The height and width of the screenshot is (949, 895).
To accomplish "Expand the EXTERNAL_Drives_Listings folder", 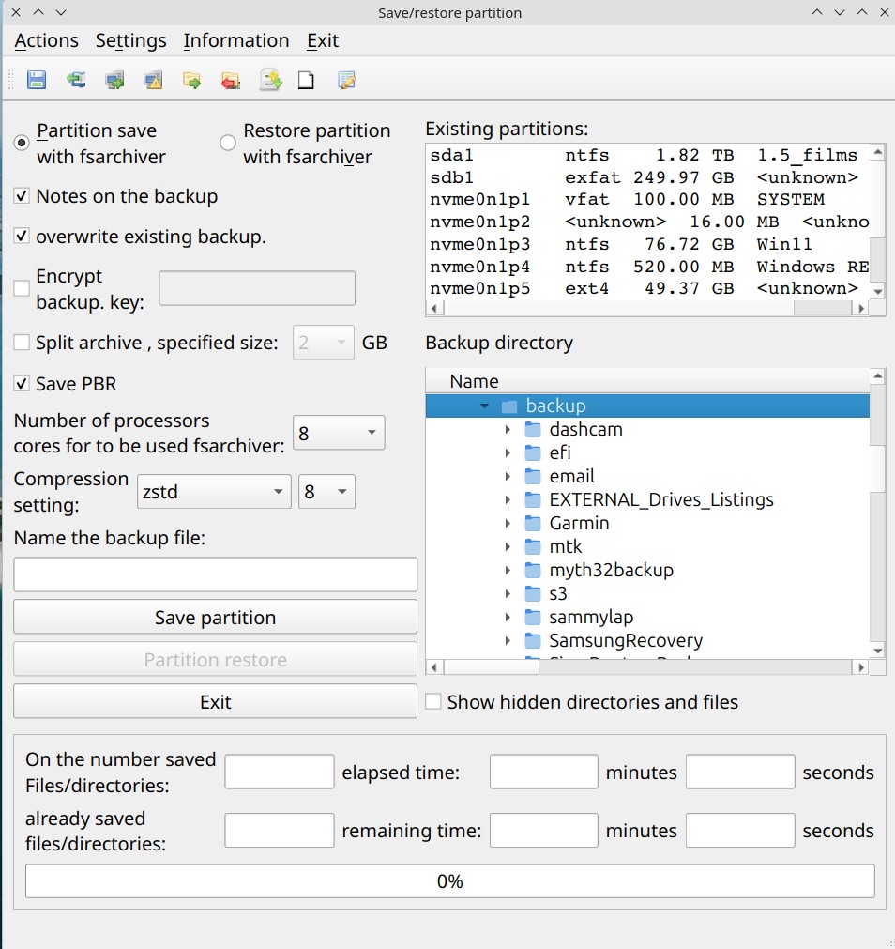I will (508, 499).
